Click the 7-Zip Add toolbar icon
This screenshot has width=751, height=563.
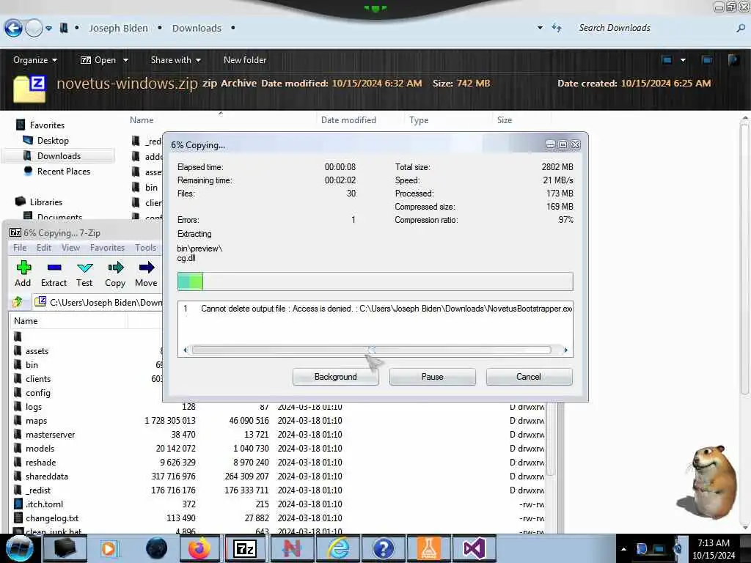point(23,268)
